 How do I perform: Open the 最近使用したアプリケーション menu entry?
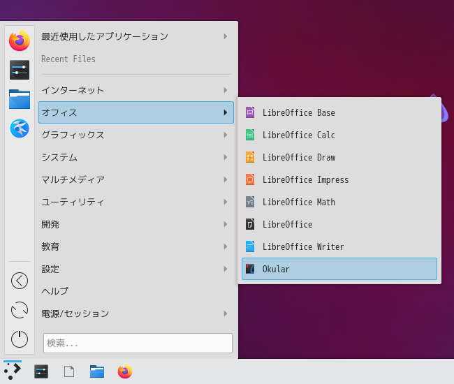pyautogui.click(x=136, y=36)
